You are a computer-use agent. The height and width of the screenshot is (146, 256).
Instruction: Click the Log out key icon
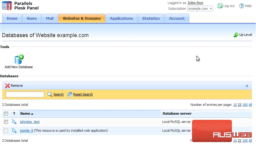[x=220, y=6]
